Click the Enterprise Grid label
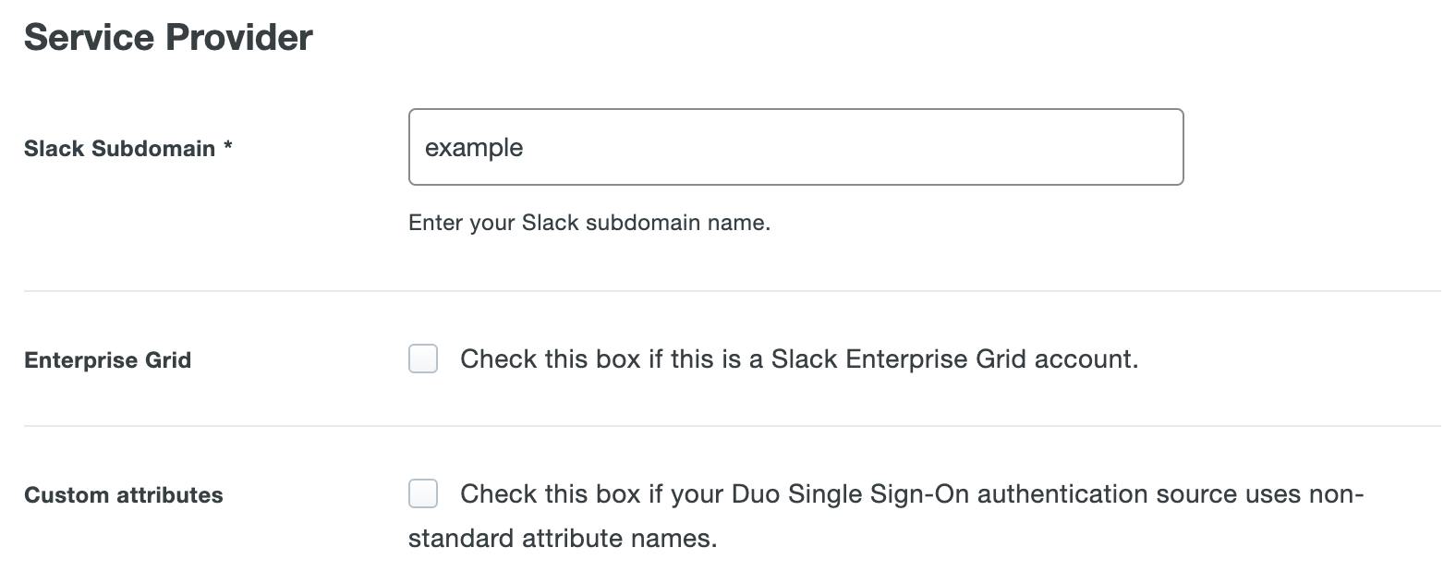 (x=107, y=359)
